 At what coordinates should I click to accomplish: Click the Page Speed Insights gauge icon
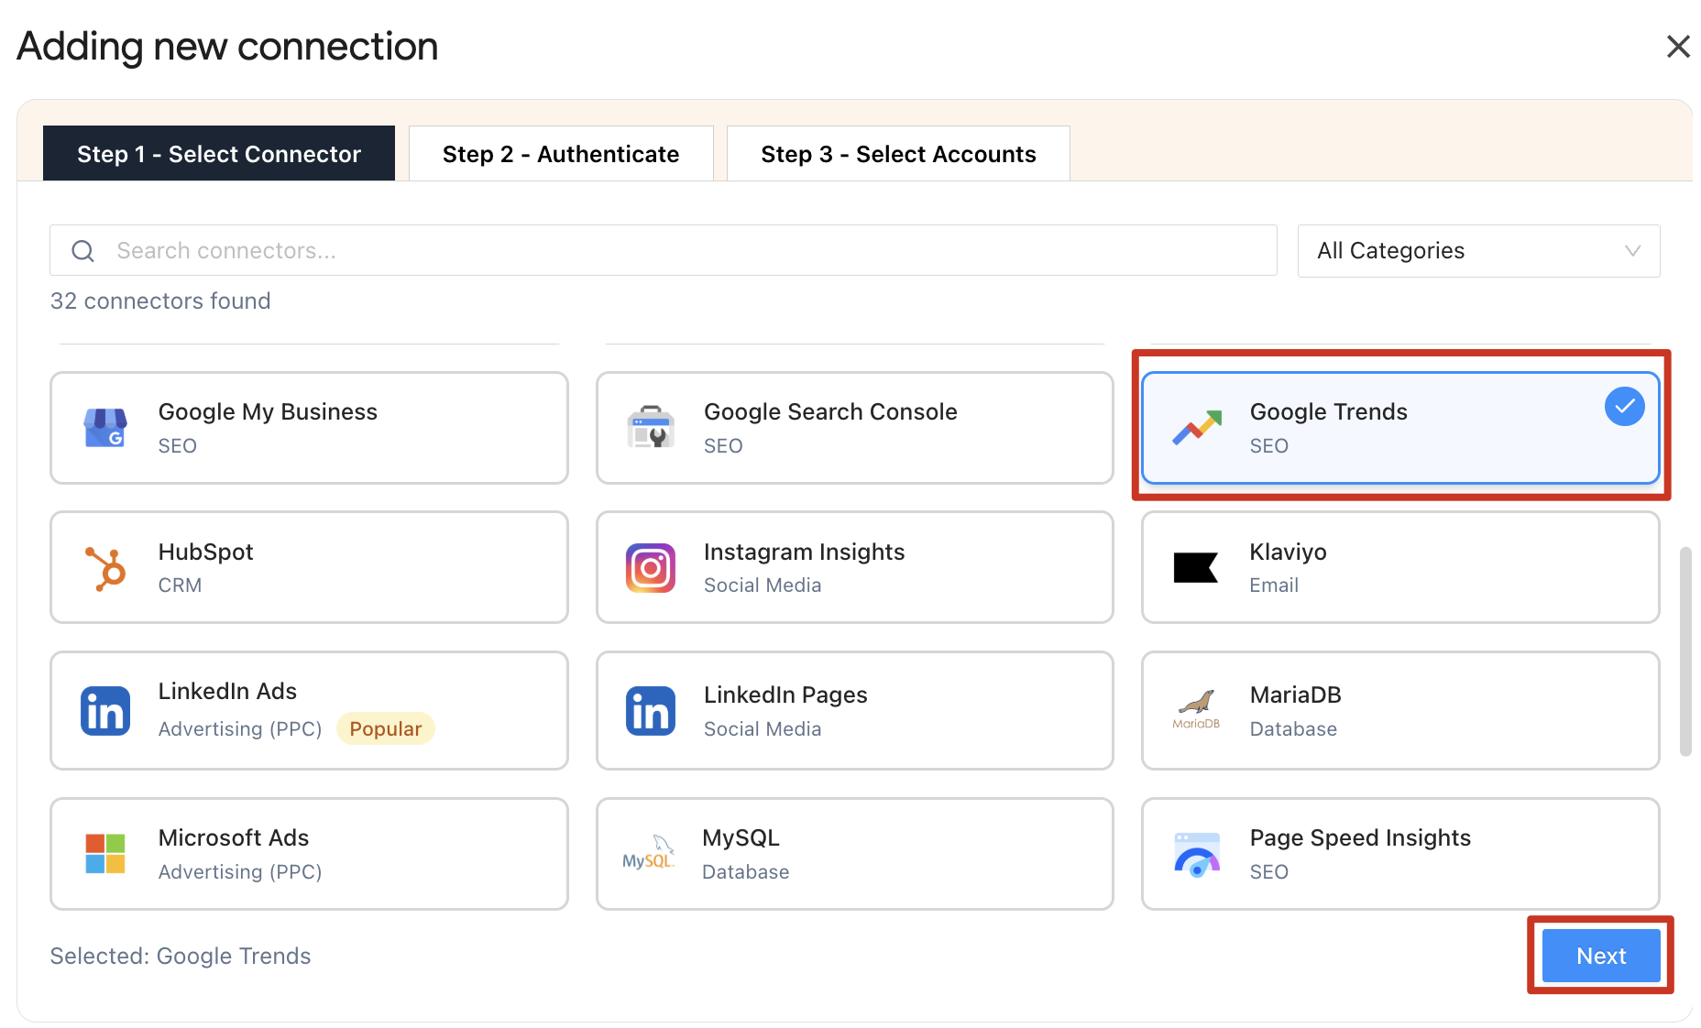pos(1196,854)
